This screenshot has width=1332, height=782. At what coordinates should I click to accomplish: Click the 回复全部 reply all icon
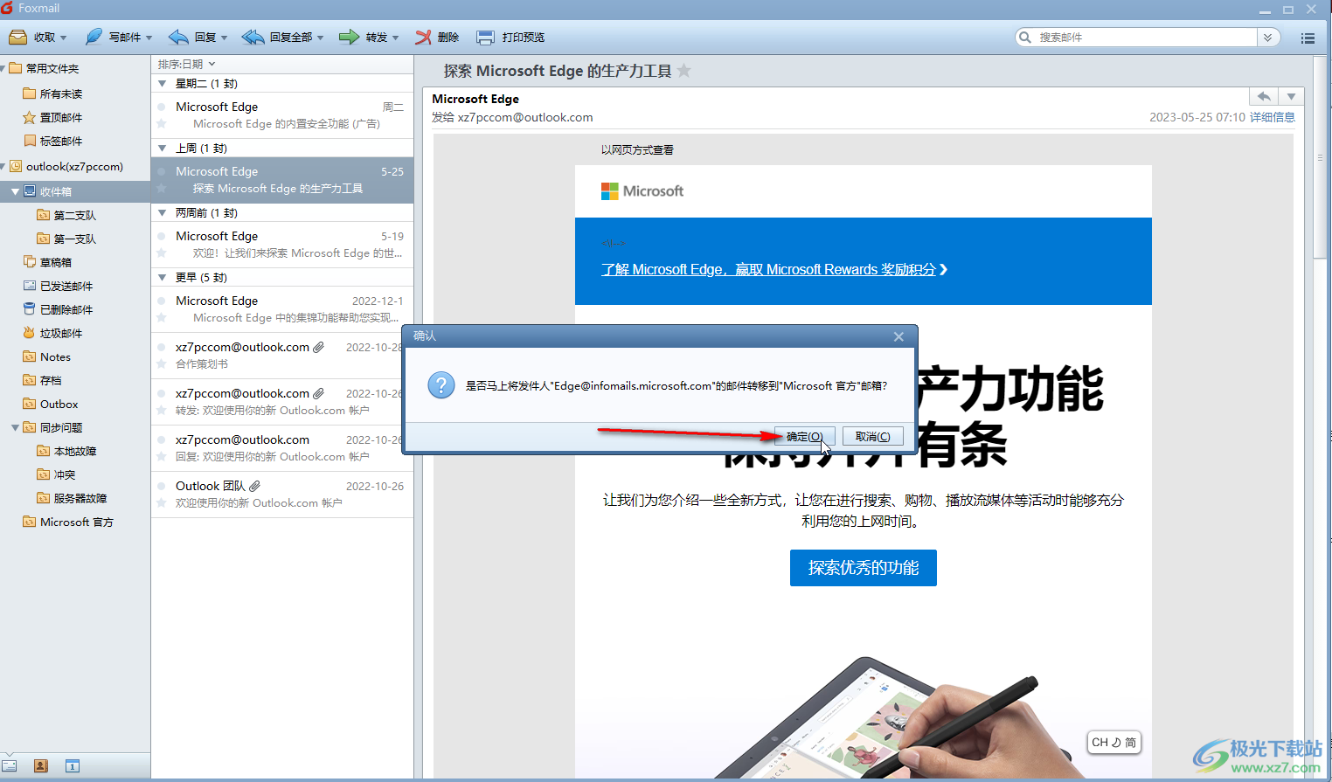pyautogui.click(x=253, y=37)
